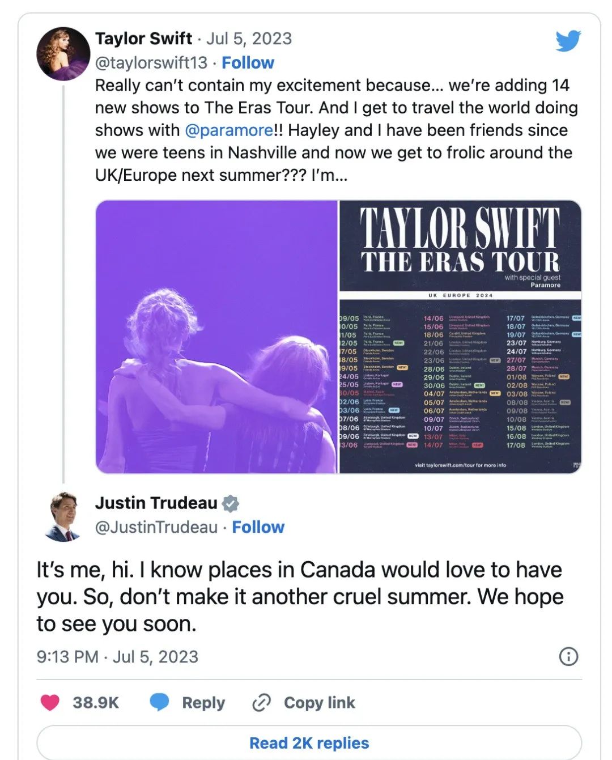Open Taylor Swift's profile avatar
Screen dimensions: 612x760
click(63, 53)
